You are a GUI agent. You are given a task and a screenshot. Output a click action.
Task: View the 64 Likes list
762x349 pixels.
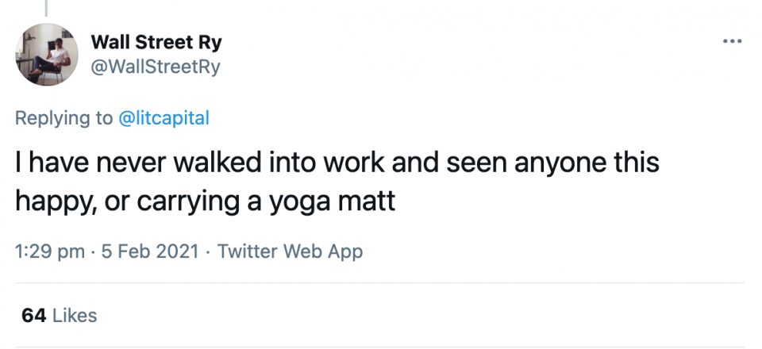tap(59, 315)
